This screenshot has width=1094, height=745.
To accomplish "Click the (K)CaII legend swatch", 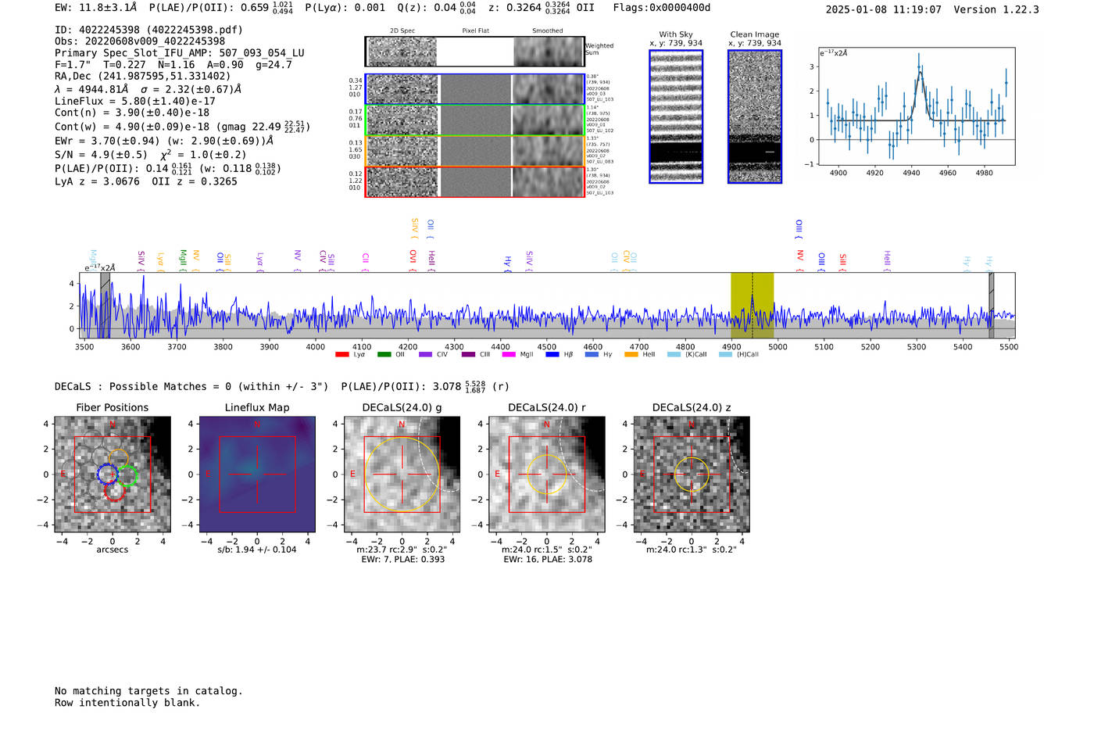I will 674,354.
